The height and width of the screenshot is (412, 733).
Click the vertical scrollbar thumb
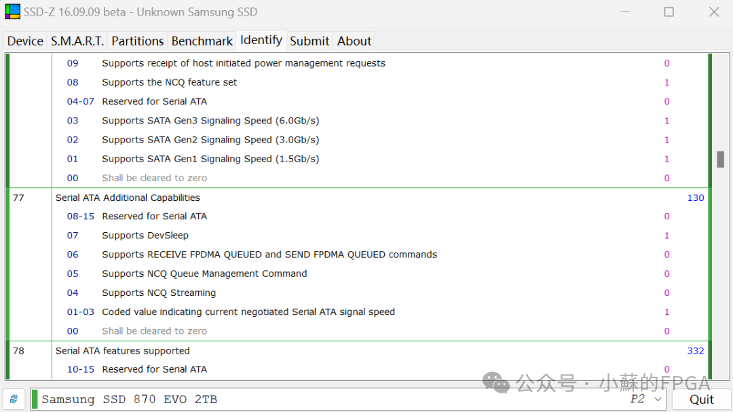[x=720, y=159]
